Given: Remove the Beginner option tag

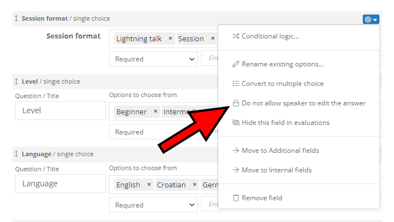Looking at the screenshot, I should click(x=155, y=111).
